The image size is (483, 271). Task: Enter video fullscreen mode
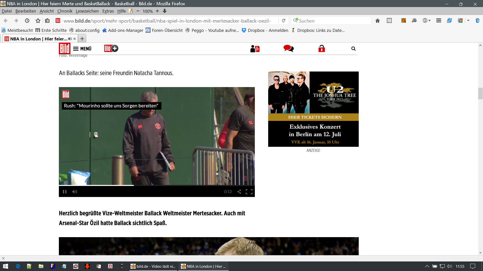point(249,192)
